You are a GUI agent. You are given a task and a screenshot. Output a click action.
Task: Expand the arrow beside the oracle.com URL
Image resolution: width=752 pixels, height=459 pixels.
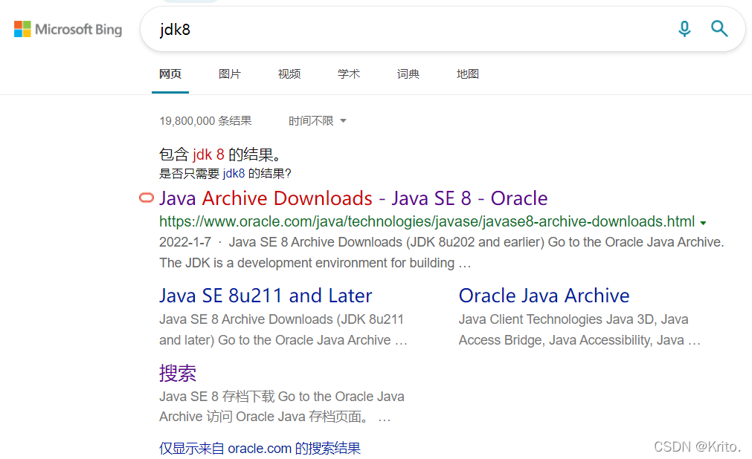tap(703, 223)
